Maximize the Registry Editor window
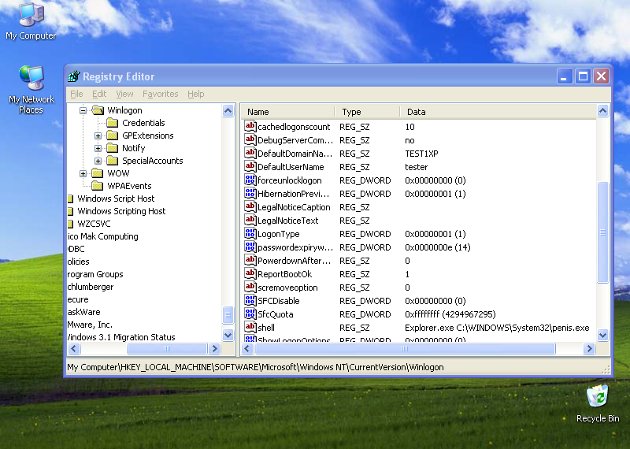Viewport: 630px width, 449px height. [583, 76]
